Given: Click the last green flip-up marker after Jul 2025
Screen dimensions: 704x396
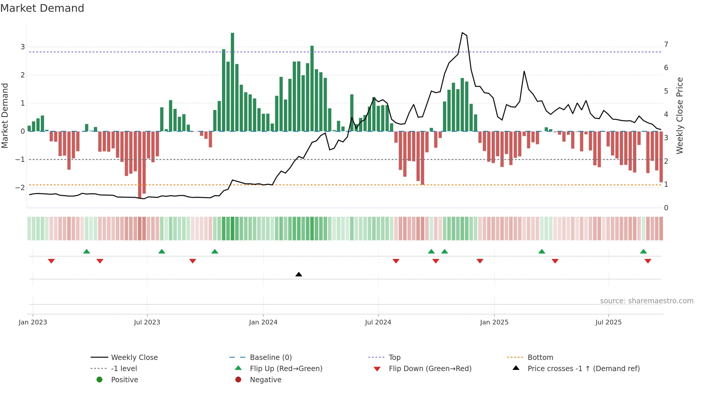Looking at the screenshot, I should point(643,251).
